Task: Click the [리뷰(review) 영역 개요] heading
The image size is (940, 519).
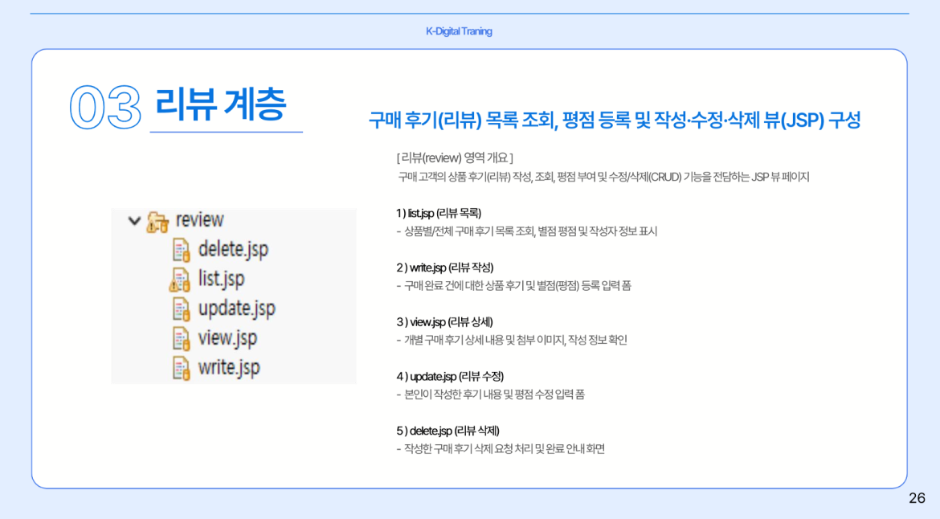Action: 455,157
